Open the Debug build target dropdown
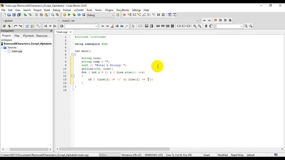Image resolution: width=285 pixels, height=160 pixels. coord(101,15)
